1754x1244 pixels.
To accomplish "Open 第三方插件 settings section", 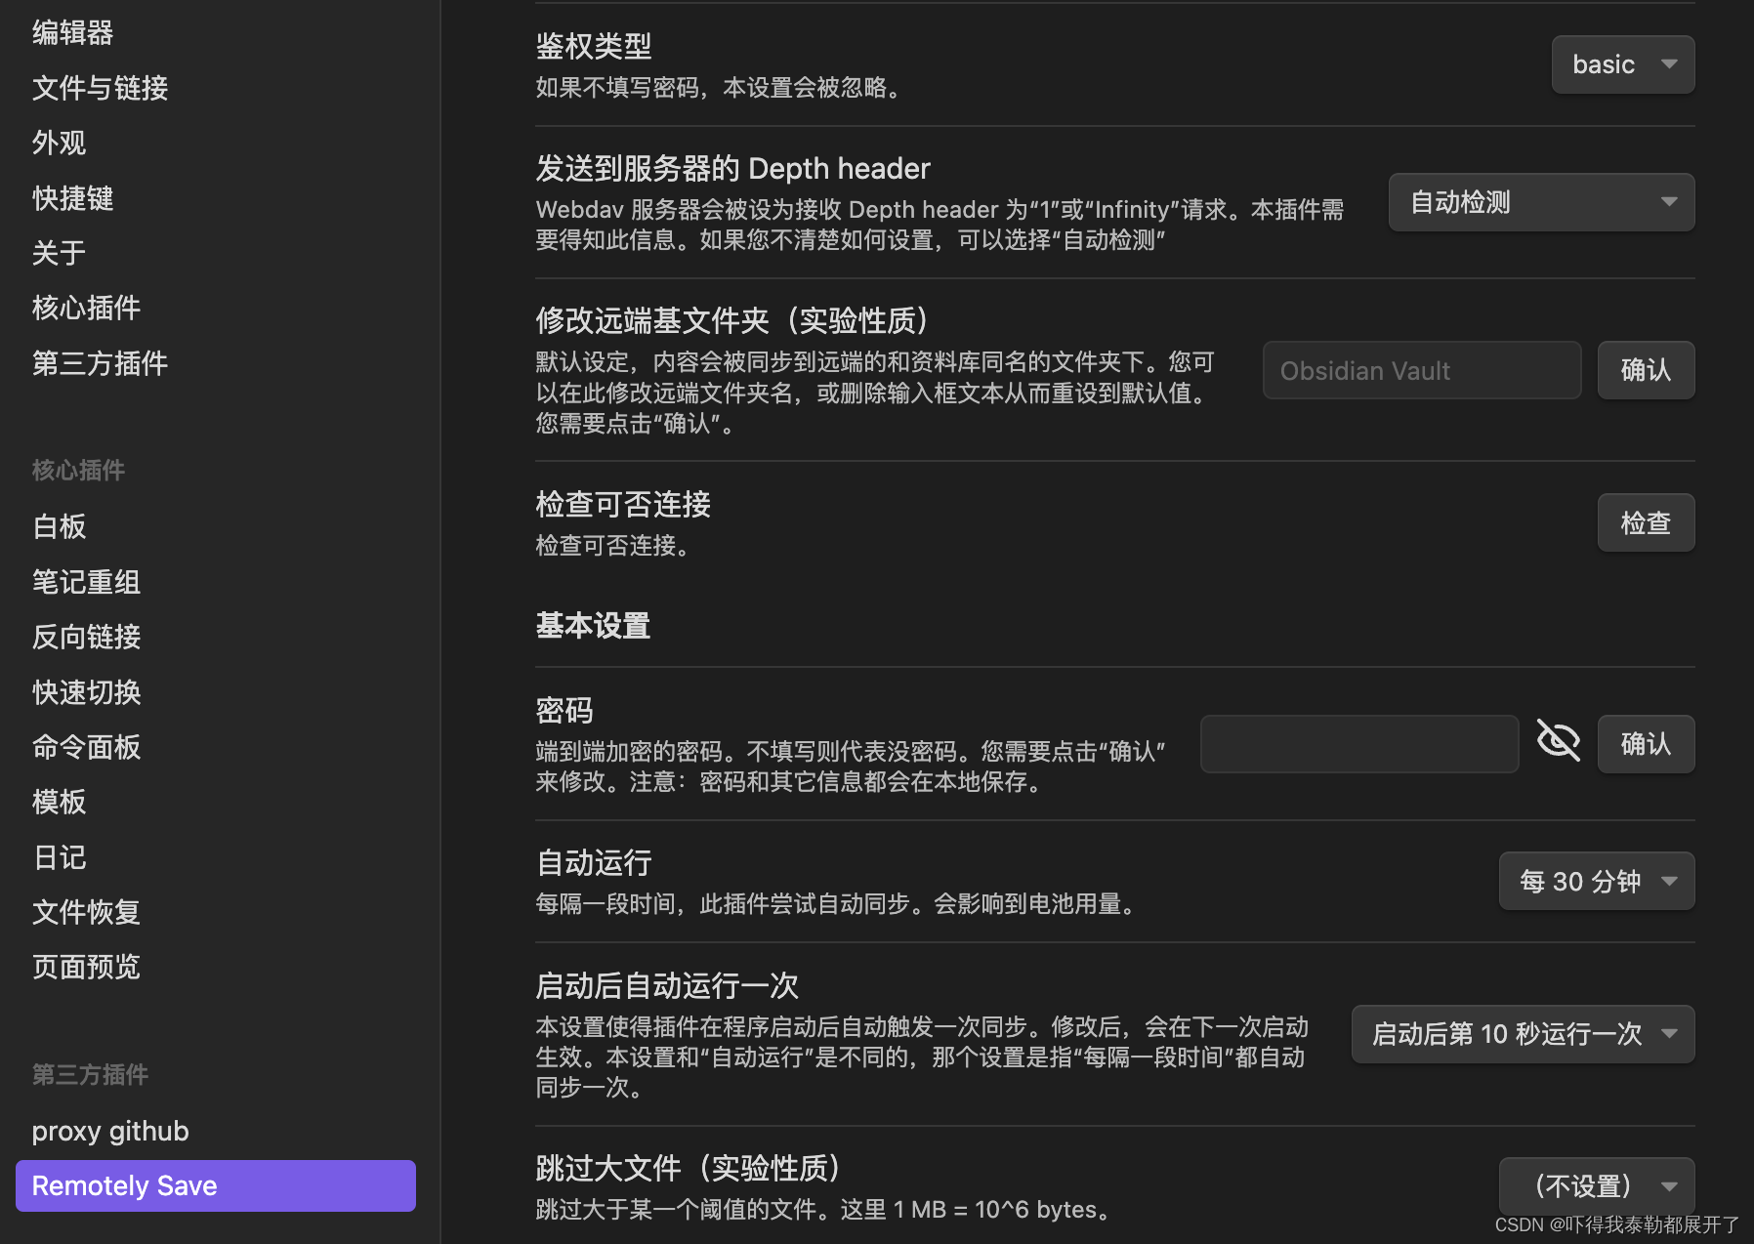I will [x=100, y=363].
